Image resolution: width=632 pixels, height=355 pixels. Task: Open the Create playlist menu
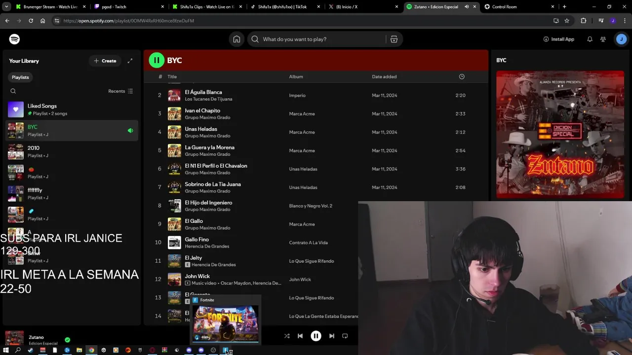(x=105, y=61)
